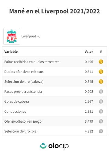Select the Liverpool FC team name

point(31,36)
